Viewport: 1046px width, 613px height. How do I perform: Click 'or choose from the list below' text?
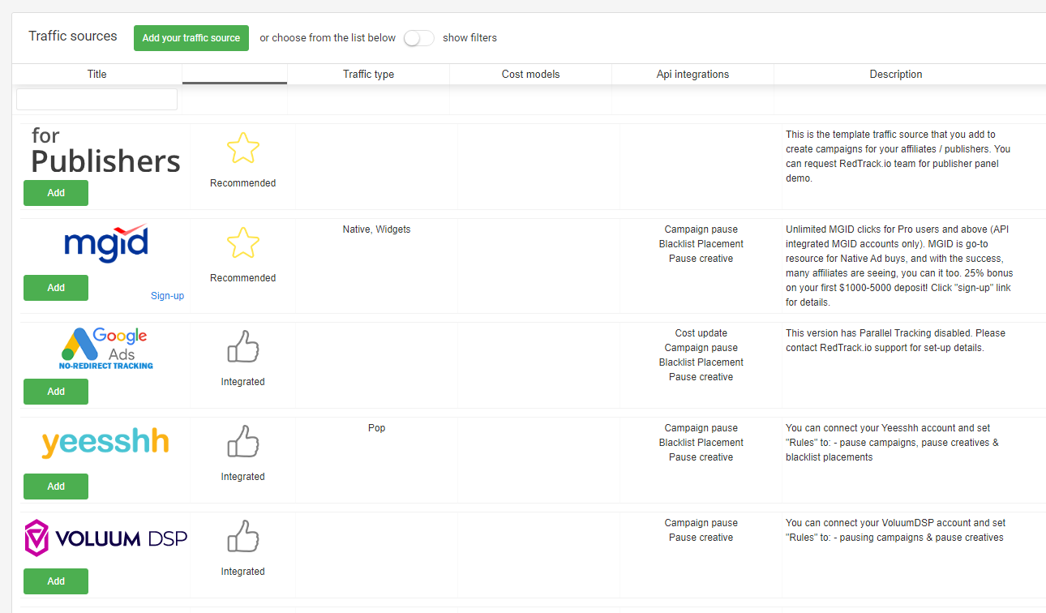[328, 38]
